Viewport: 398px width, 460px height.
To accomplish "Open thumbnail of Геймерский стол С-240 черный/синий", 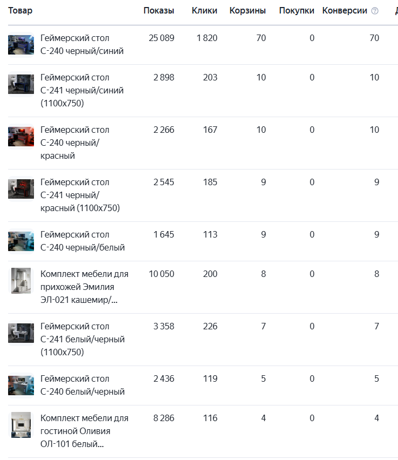I will pyautogui.click(x=21, y=45).
